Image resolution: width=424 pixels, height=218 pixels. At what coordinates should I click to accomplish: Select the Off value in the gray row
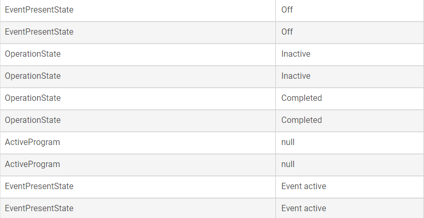point(287,32)
